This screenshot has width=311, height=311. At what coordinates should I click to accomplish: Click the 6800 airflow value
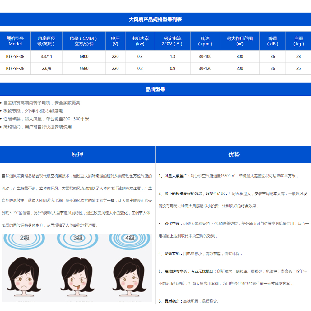pos(84,57)
